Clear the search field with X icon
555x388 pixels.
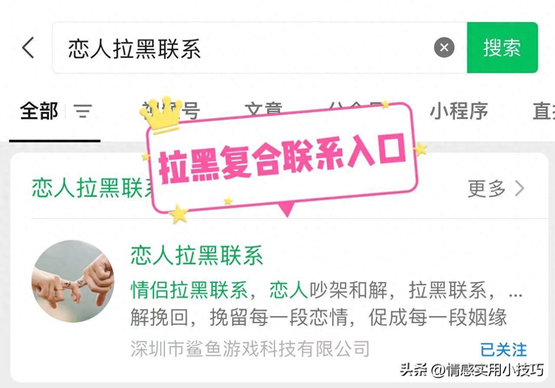tap(444, 48)
